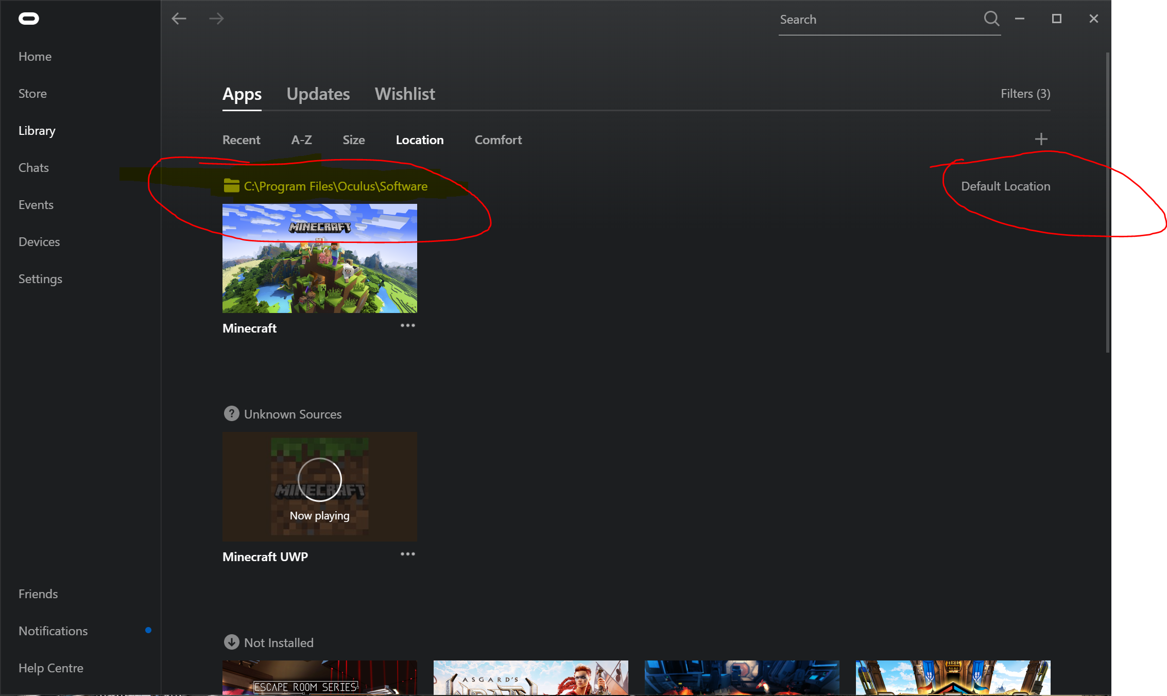Click the forward navigation arrow
Image resolution: width=1167 pixels, height=696 pixels.
216,19
